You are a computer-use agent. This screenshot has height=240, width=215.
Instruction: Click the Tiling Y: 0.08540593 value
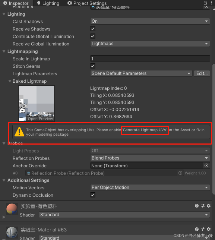(x=112, y=102)
